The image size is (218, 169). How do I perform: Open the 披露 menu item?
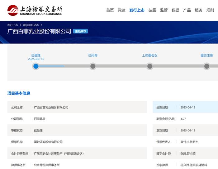point(152,10)
